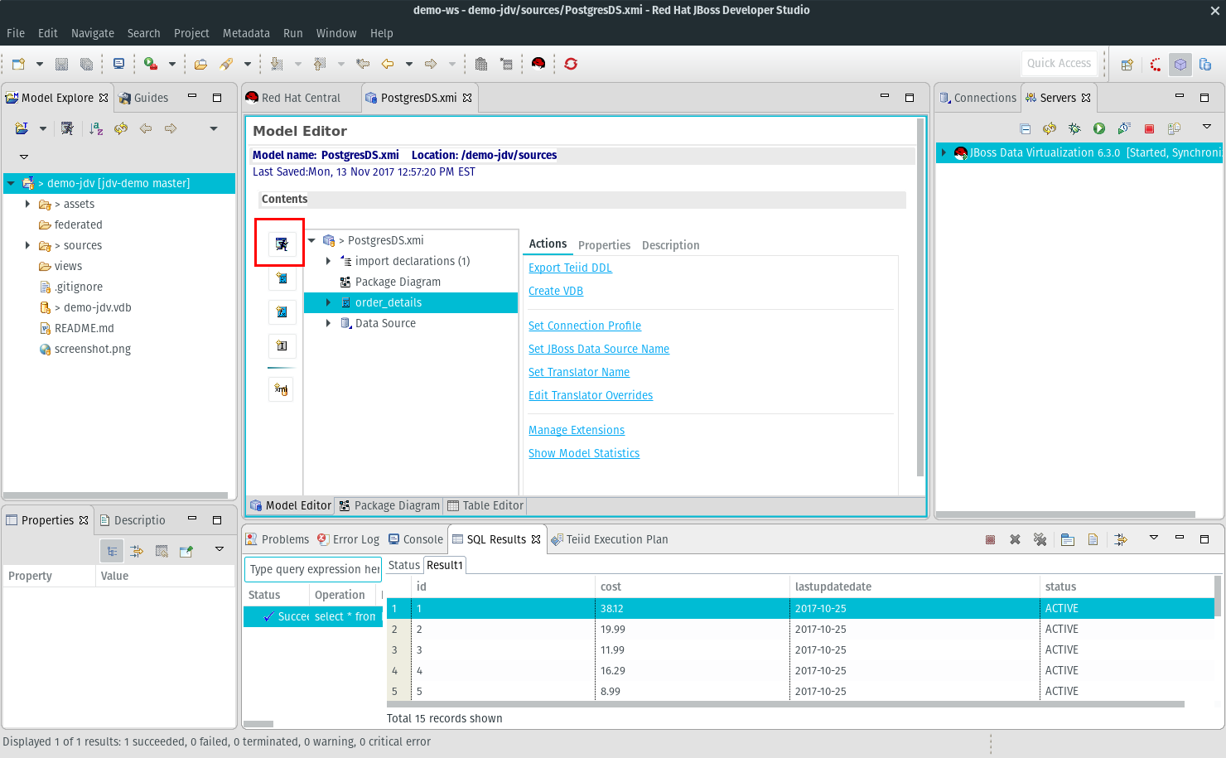Viewport: 1226px width, 758px height.
Task: Click the Set Connection Profile link
Action: 585,326
